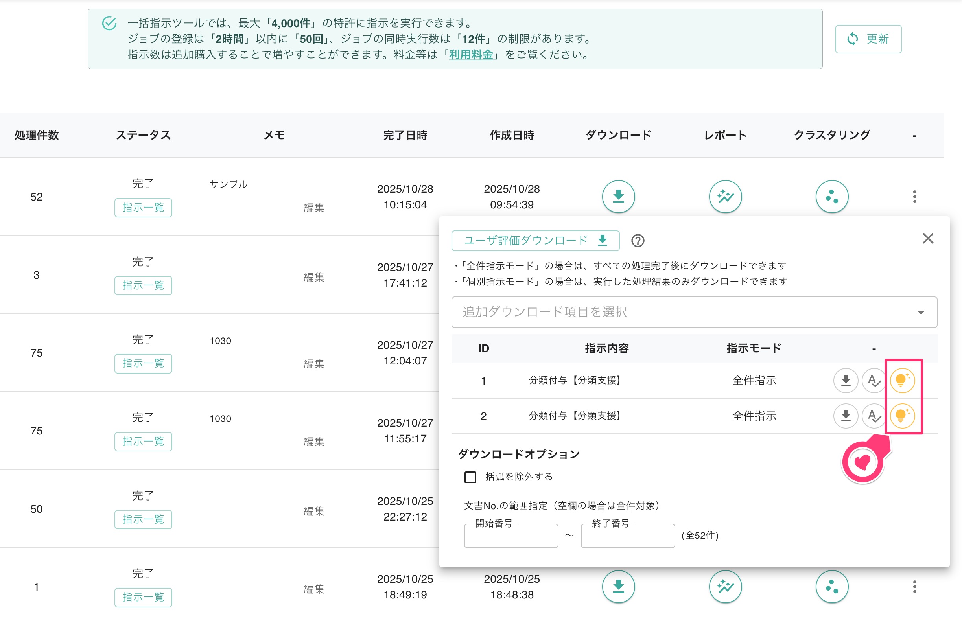This screenshot has width=962, height=622.
Task: Click the A-check icon for instruction ID 2
Action: click(874, 416)
